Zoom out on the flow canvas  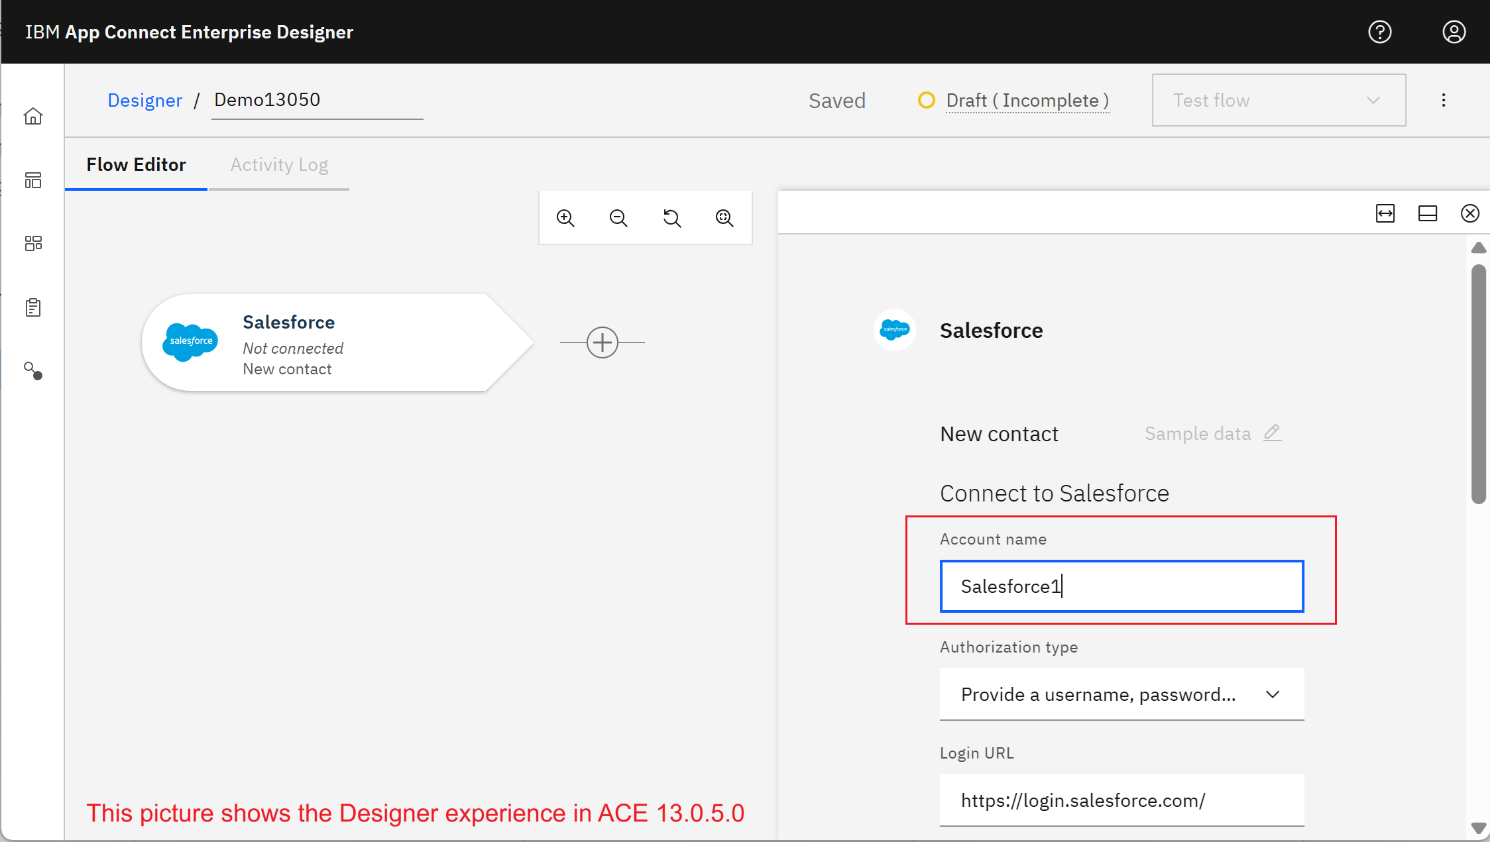tap(618, 218)
